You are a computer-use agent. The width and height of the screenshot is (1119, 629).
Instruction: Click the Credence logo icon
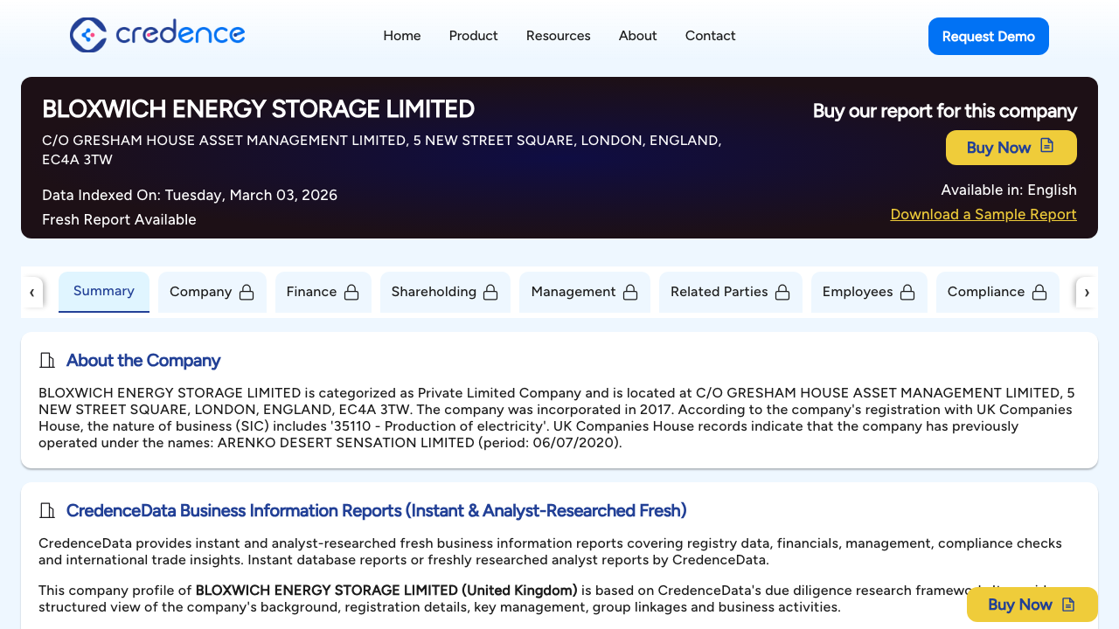pyautogui.click(x=87, y=36)
